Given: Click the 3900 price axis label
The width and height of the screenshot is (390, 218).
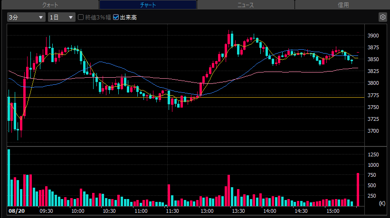Looking at the screenshot, I should pos(373,36).
